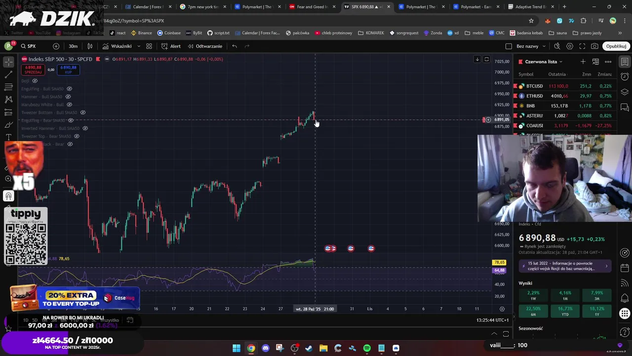Toggle visibility of Inverted Hammer - Bull SMA50
The image size is (632, 356).
(85, 128)
